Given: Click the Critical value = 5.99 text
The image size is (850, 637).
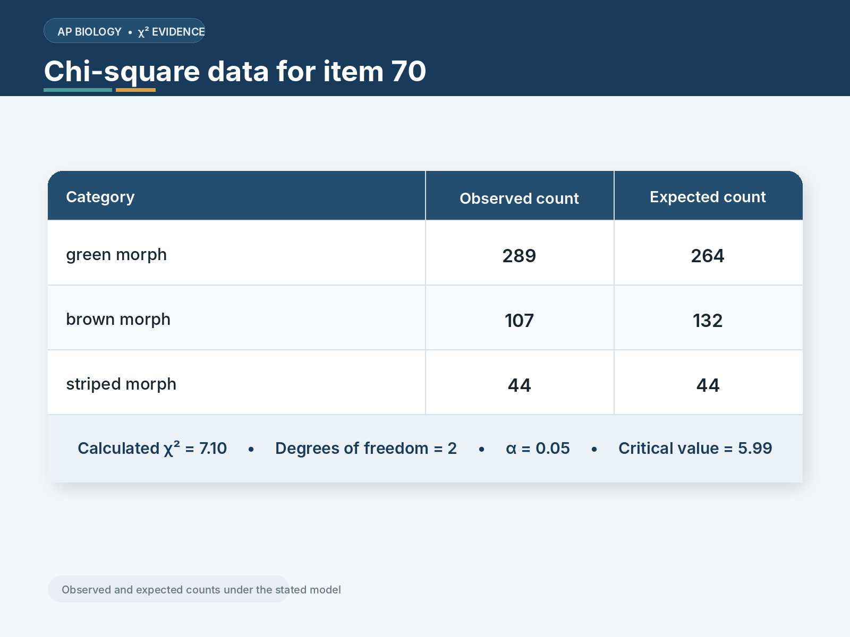Looking at the screenshot, I should [x=695, y=449].
